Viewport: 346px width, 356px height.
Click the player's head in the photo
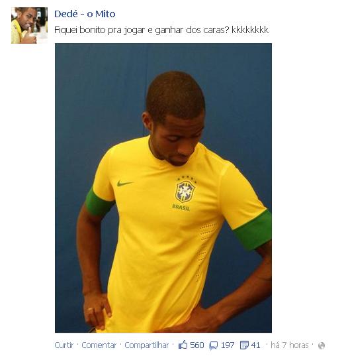(x=175, y=118)
